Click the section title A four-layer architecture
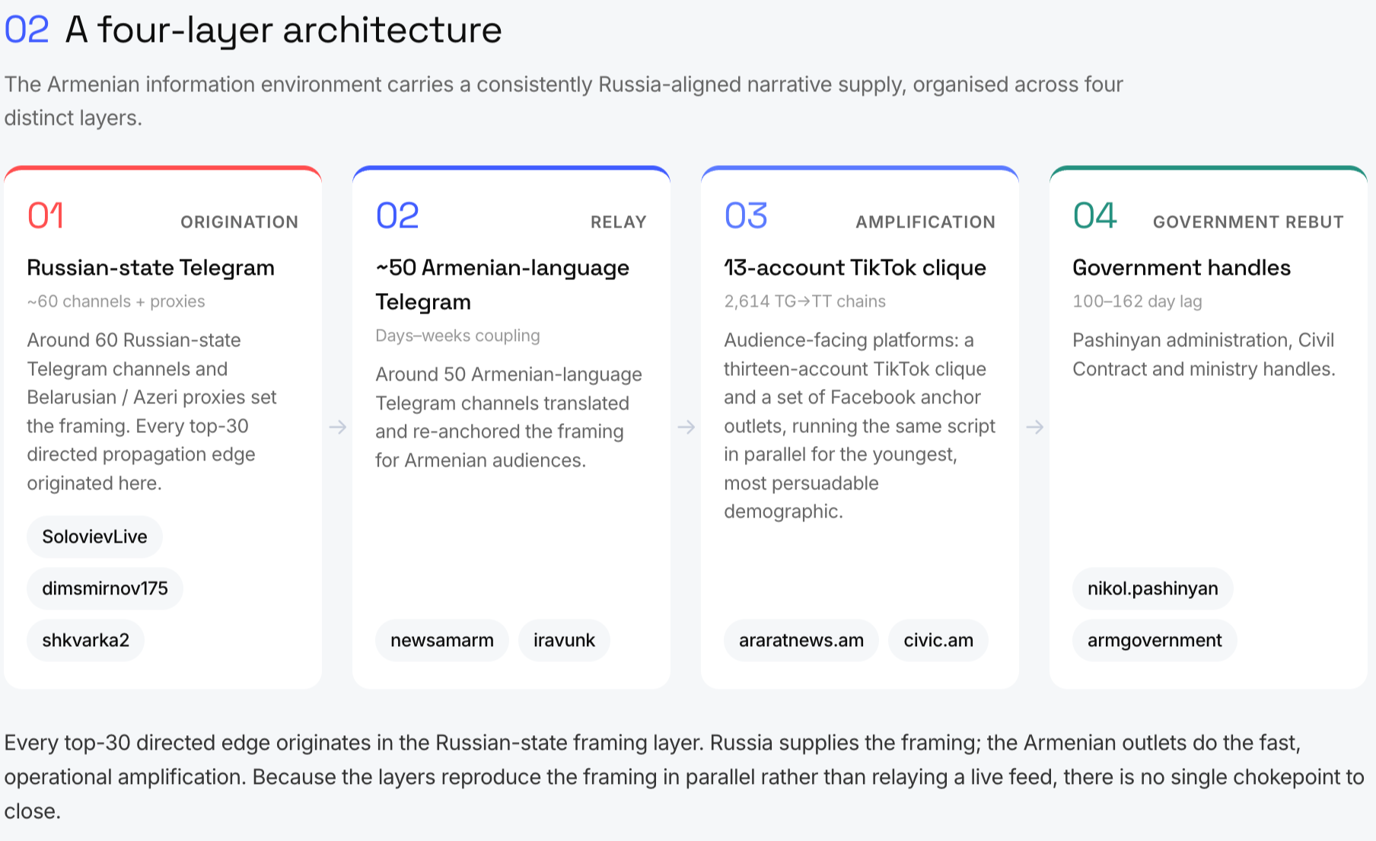The width and height of the screenshot is (1376, 841). [x=284, y=30]
